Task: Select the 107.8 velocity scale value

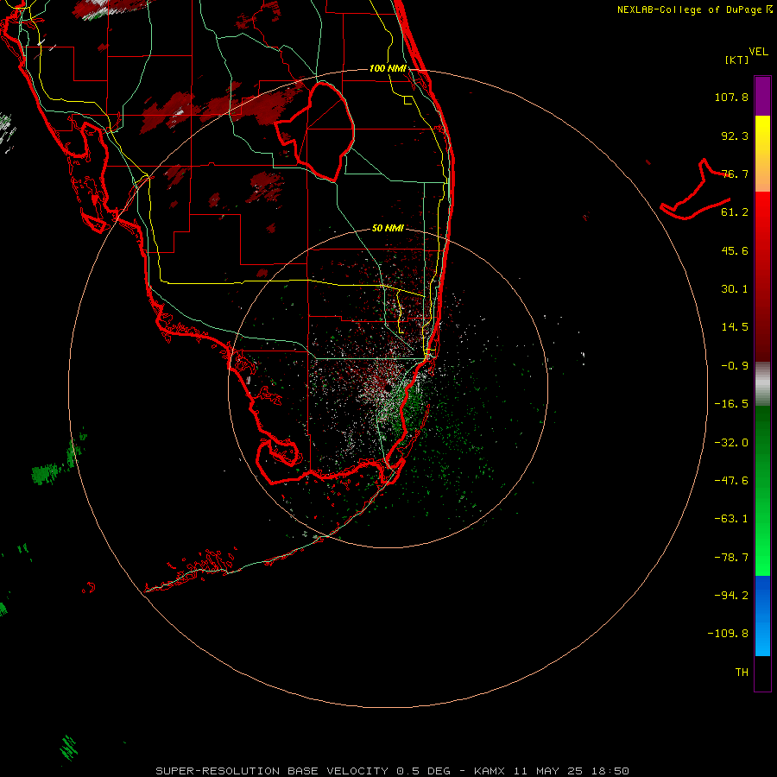Action: [731, 97]
